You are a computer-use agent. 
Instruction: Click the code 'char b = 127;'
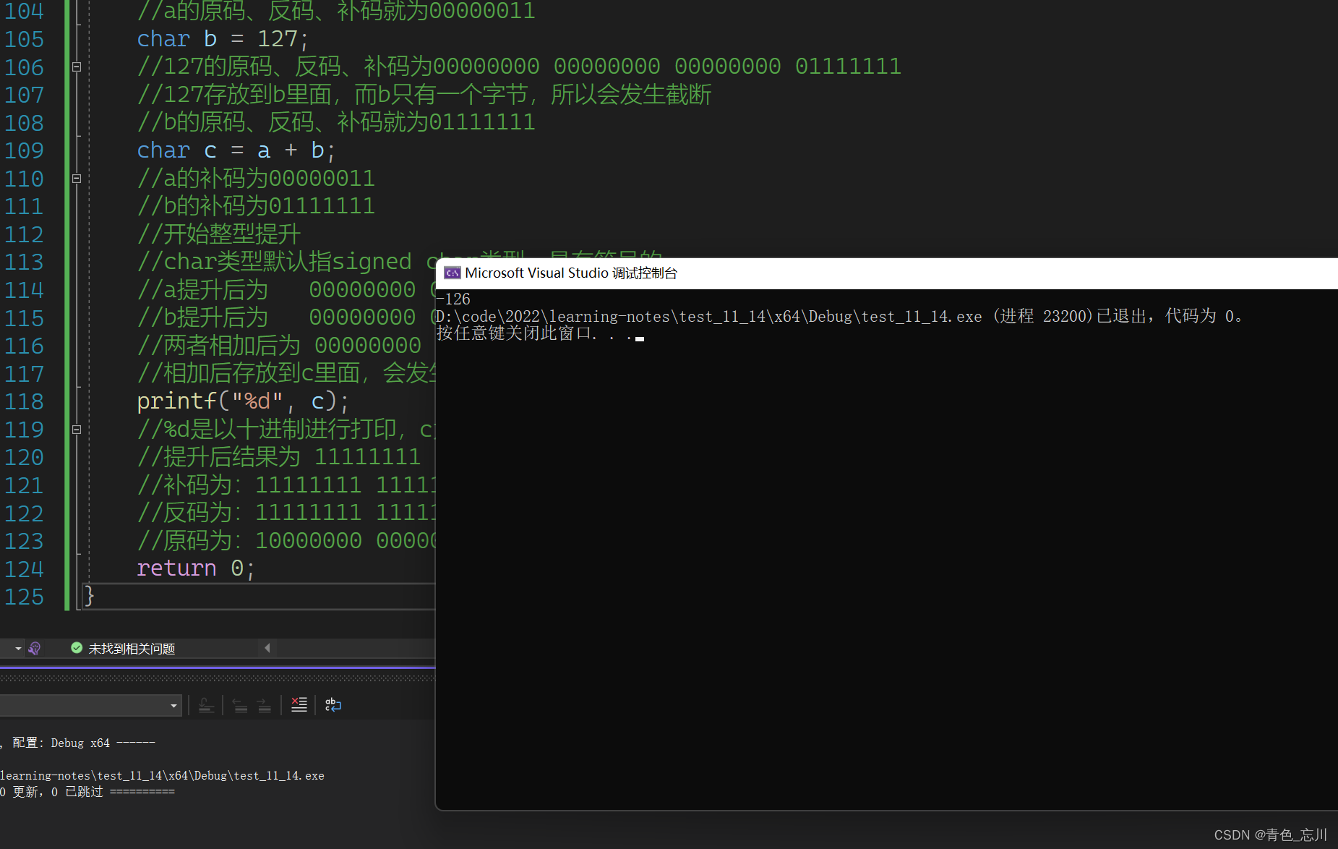click(223, 39)
